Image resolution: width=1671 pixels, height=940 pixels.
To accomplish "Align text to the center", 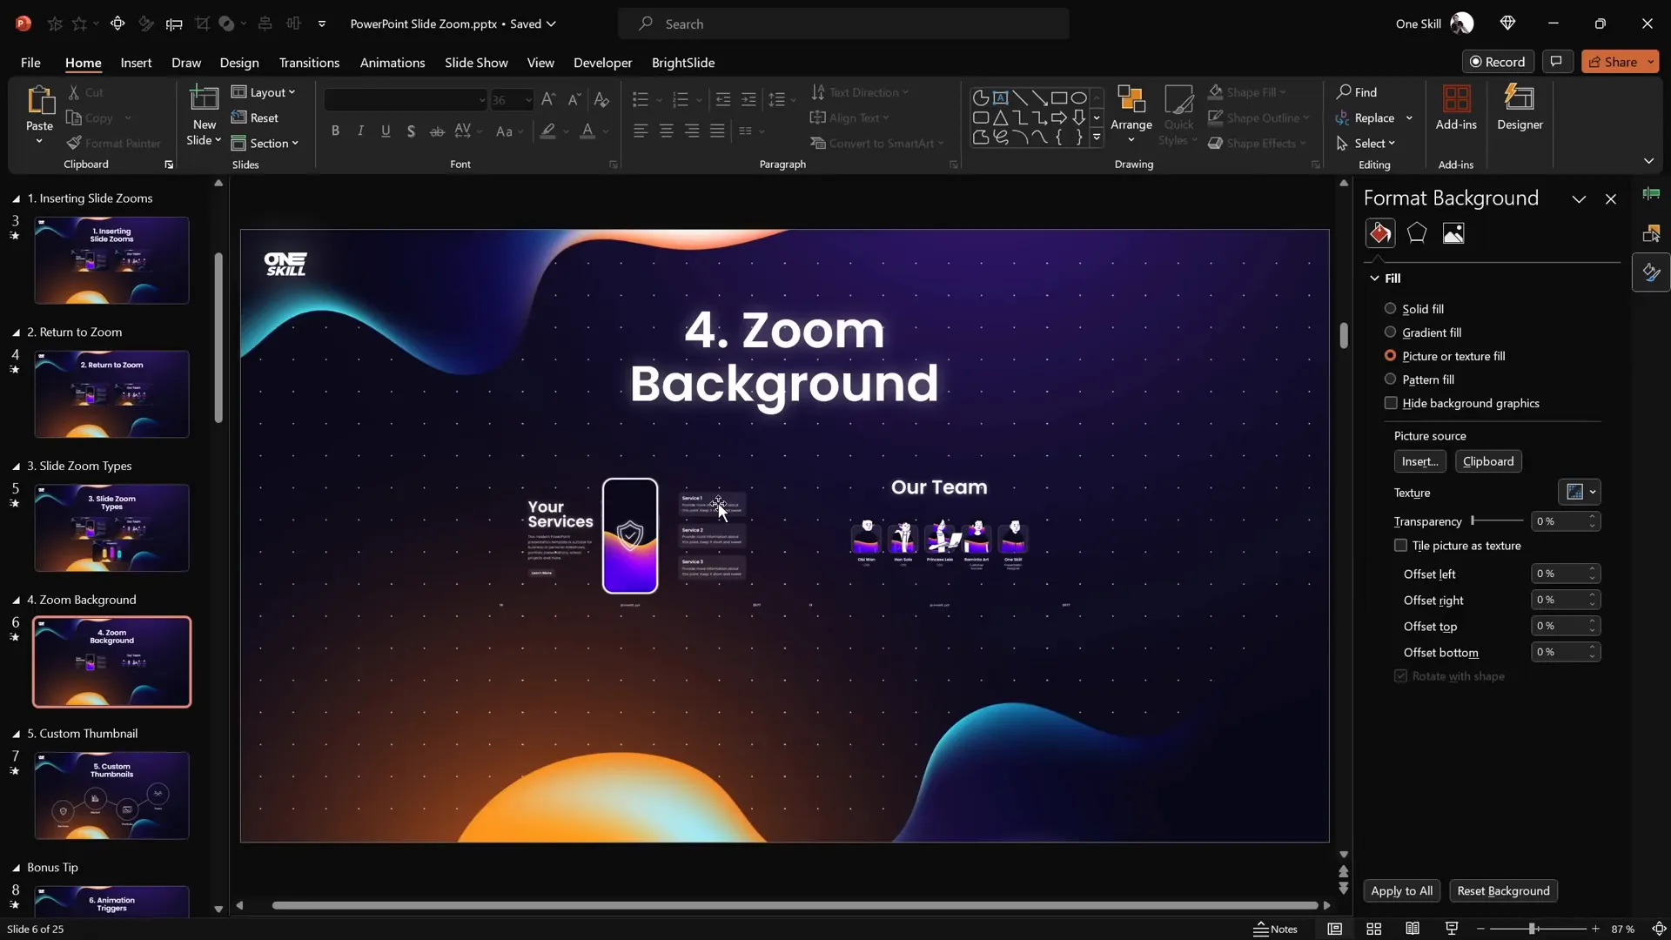I will (667, 131).
